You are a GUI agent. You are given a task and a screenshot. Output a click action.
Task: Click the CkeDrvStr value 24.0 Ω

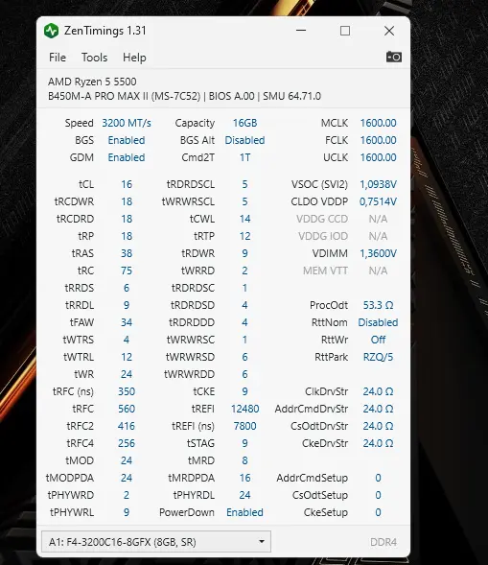(378, 443)
